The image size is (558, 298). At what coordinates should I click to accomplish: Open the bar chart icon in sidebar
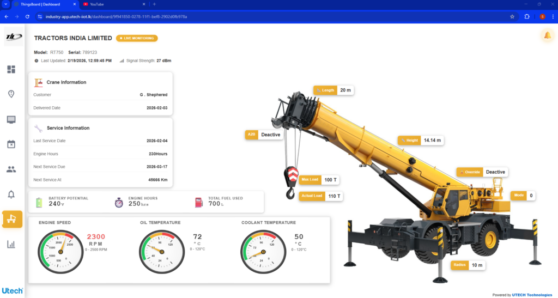pyautogui.click(x=11, y=244)
